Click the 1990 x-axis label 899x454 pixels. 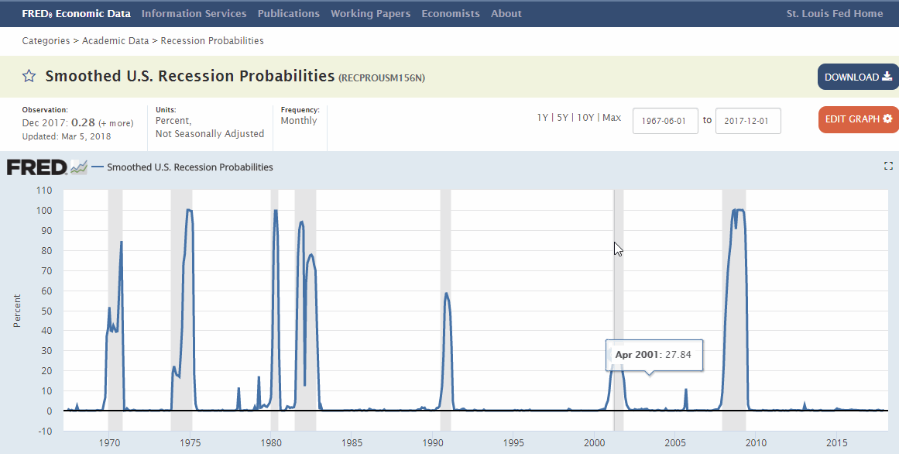432,442
